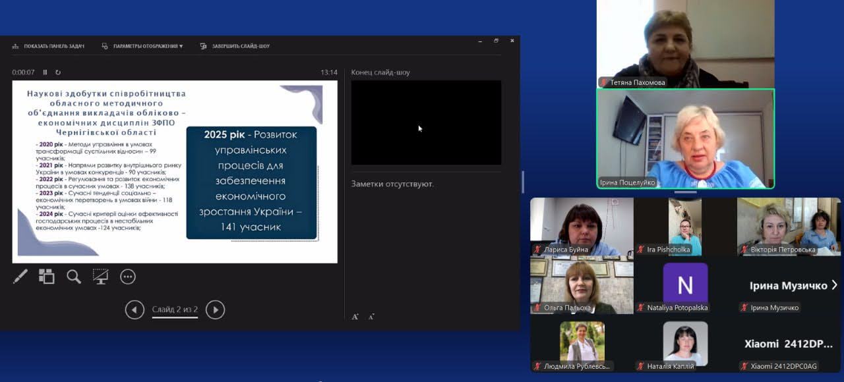Image resolution: width=844 pixels, height=382 pixels.
Task: Decrease the notes text size
Action: (x=371, y=317)
